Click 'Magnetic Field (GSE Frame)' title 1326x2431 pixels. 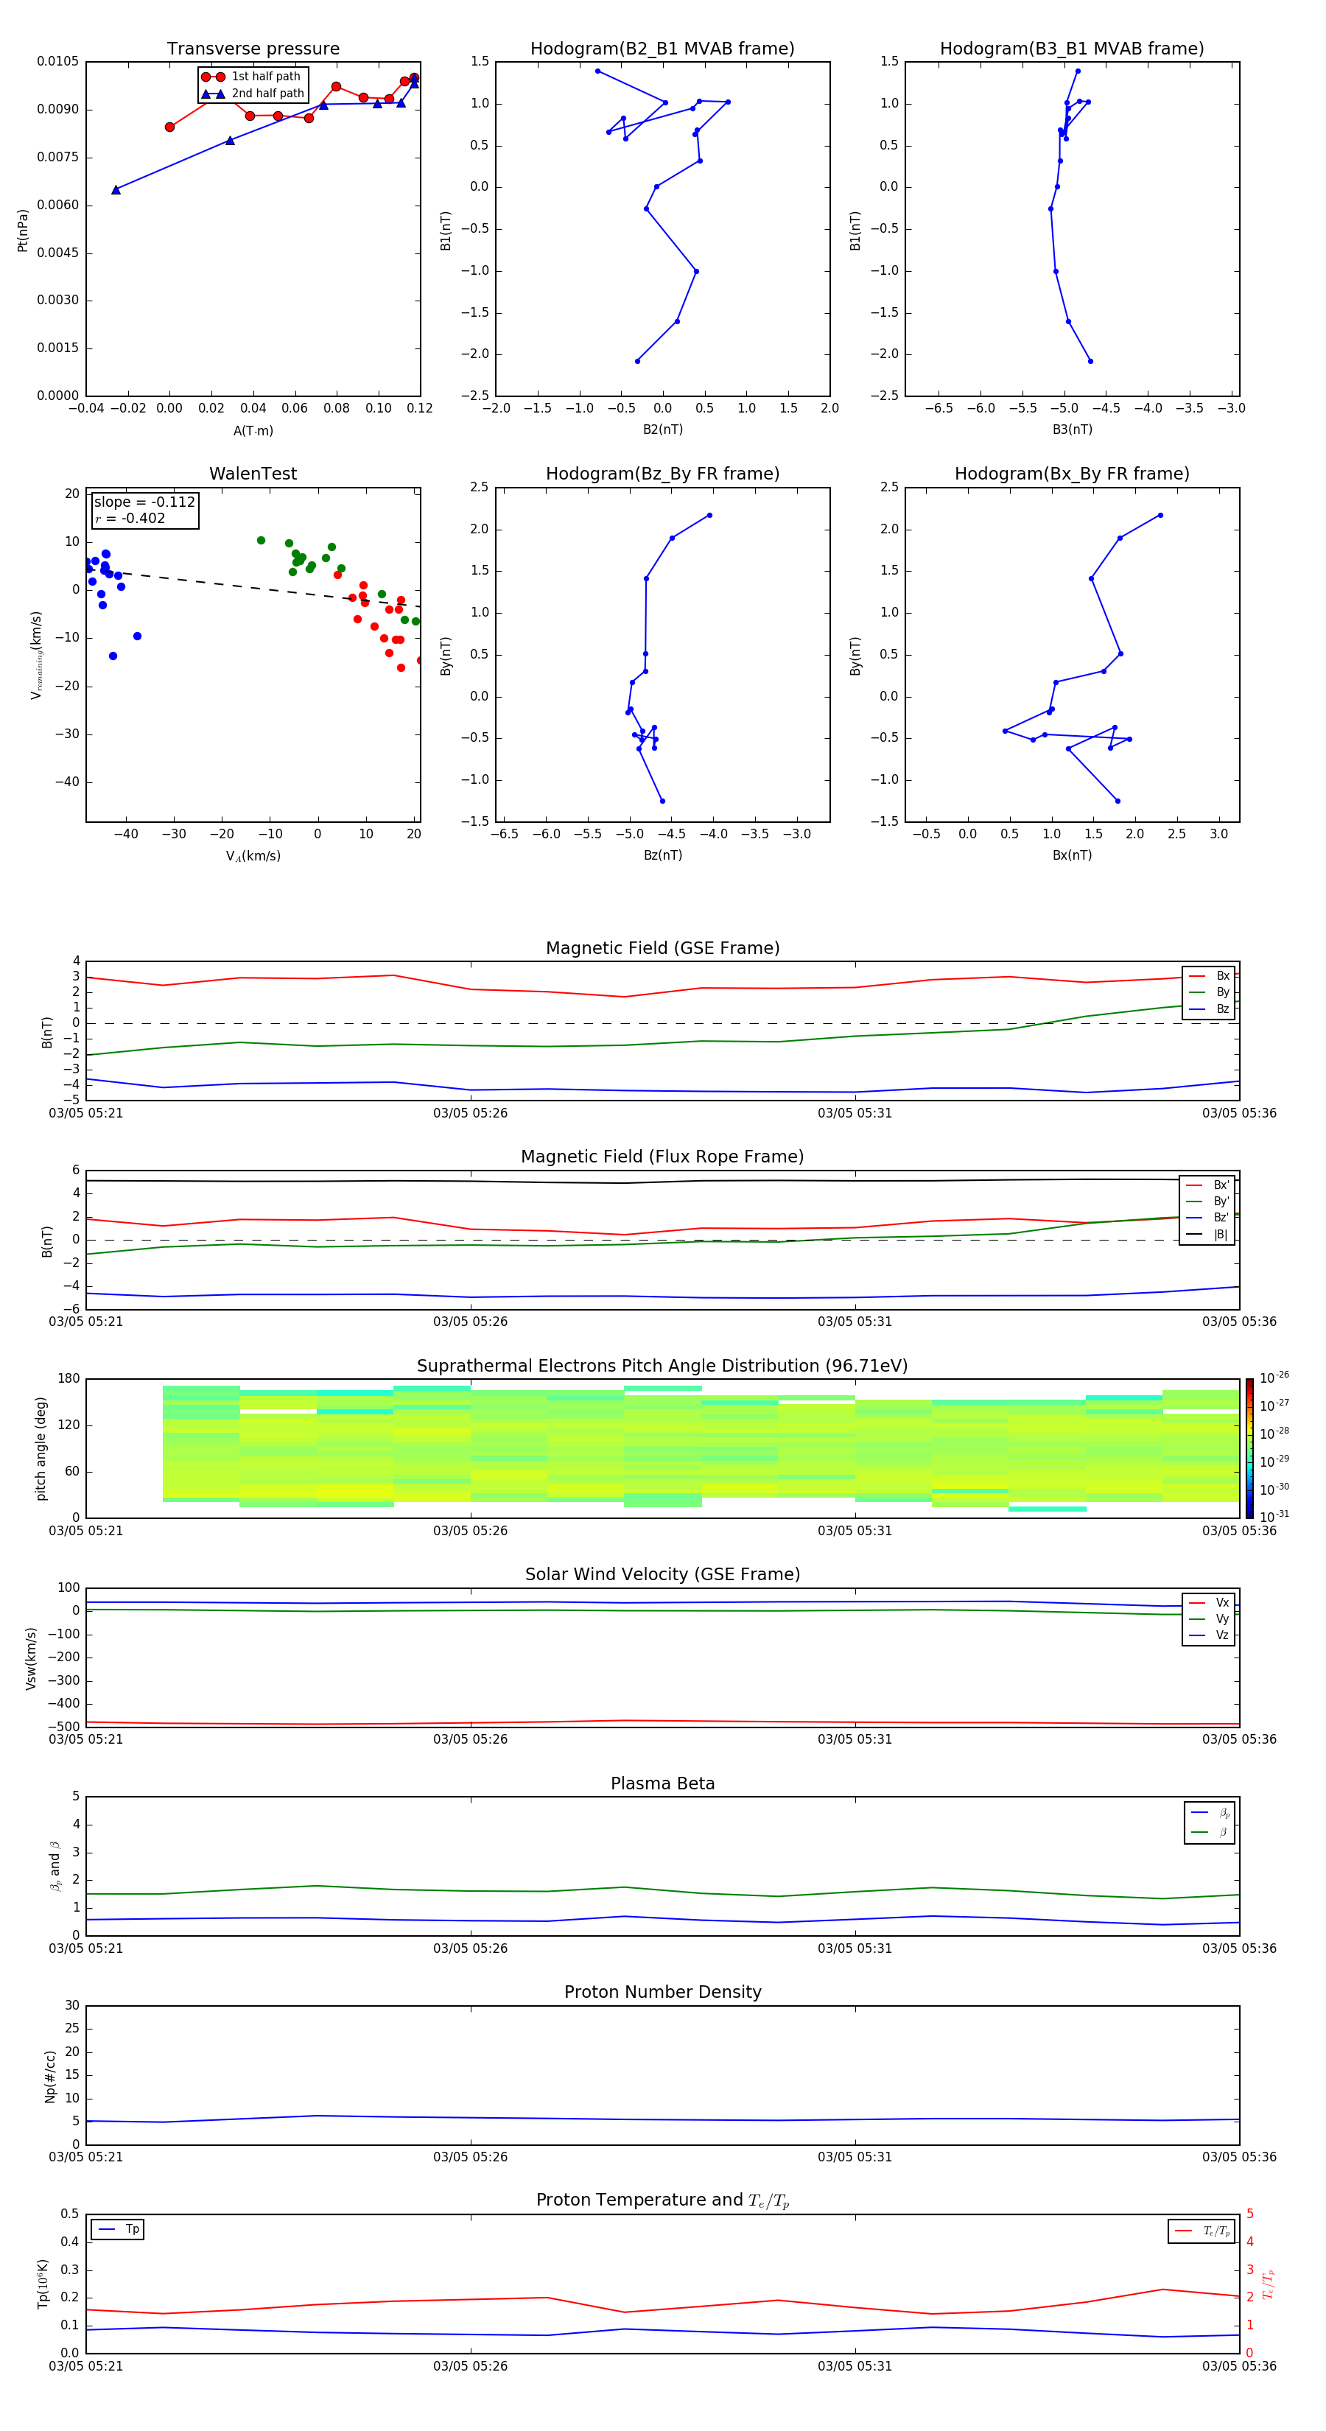[x=662, y=948]
